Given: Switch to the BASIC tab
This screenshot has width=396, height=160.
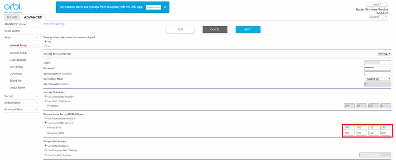Looking at the screenshot, I should point(12,17).
